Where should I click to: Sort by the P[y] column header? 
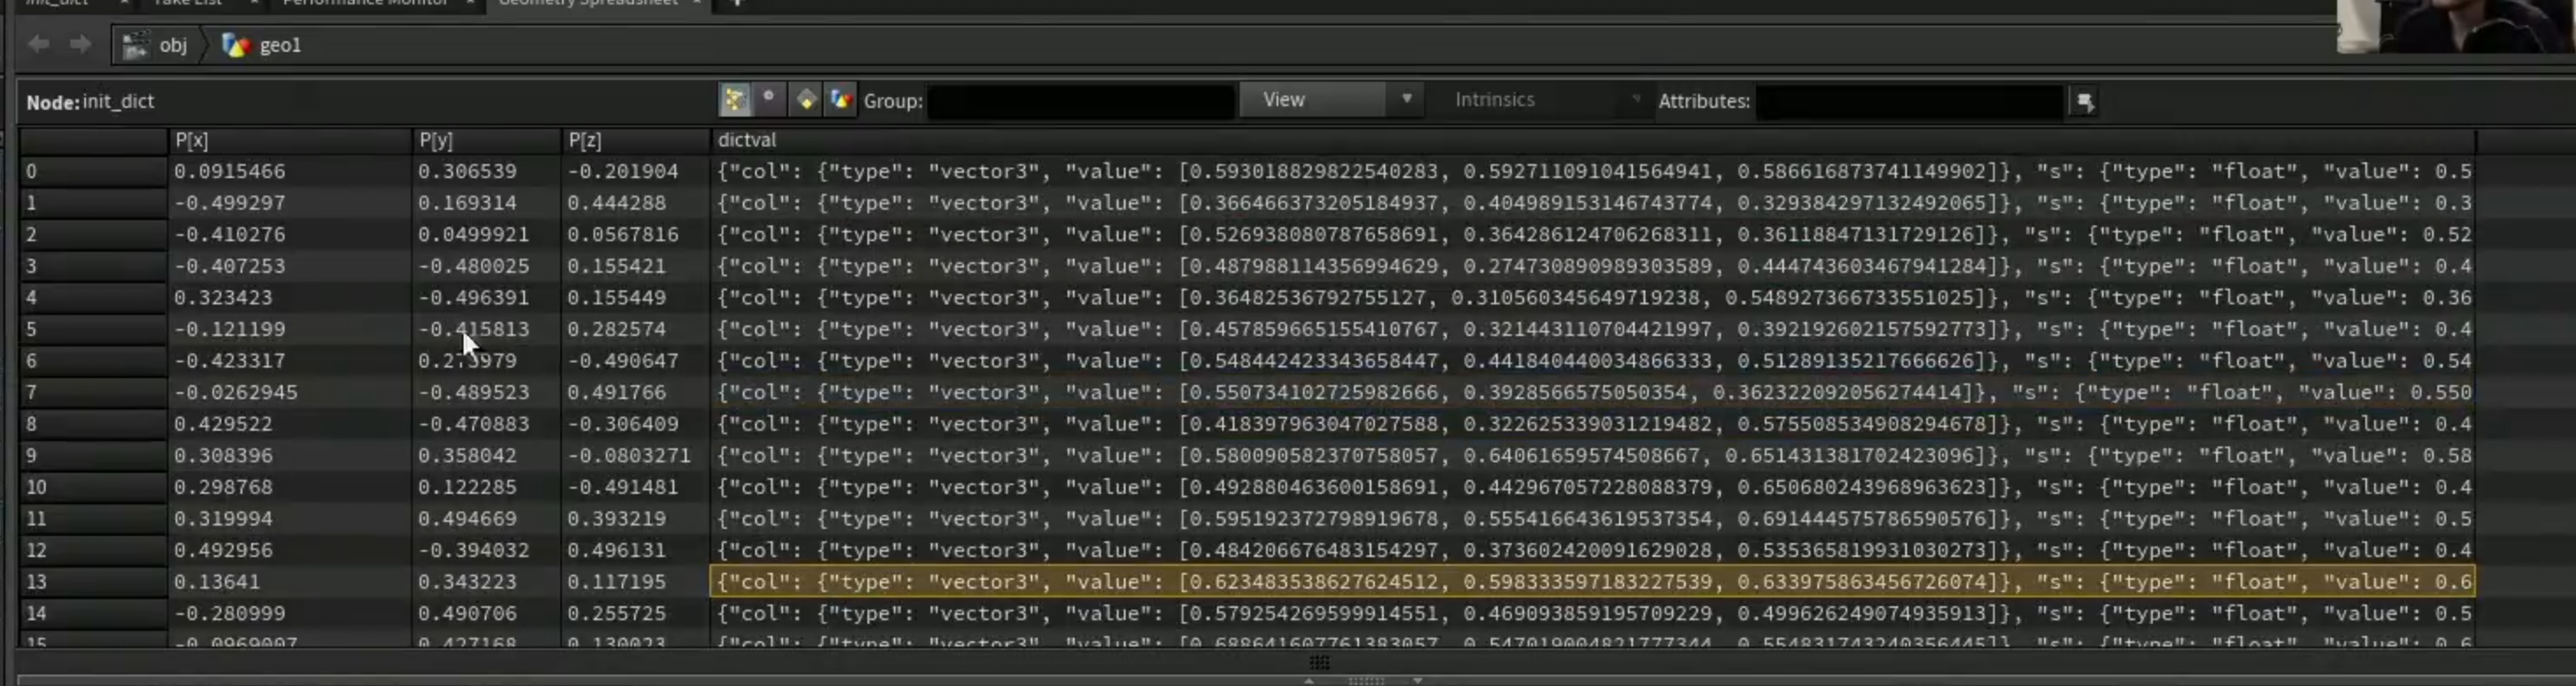(x=487, y=139)
